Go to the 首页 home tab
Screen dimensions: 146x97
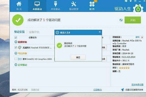(19, 6)
